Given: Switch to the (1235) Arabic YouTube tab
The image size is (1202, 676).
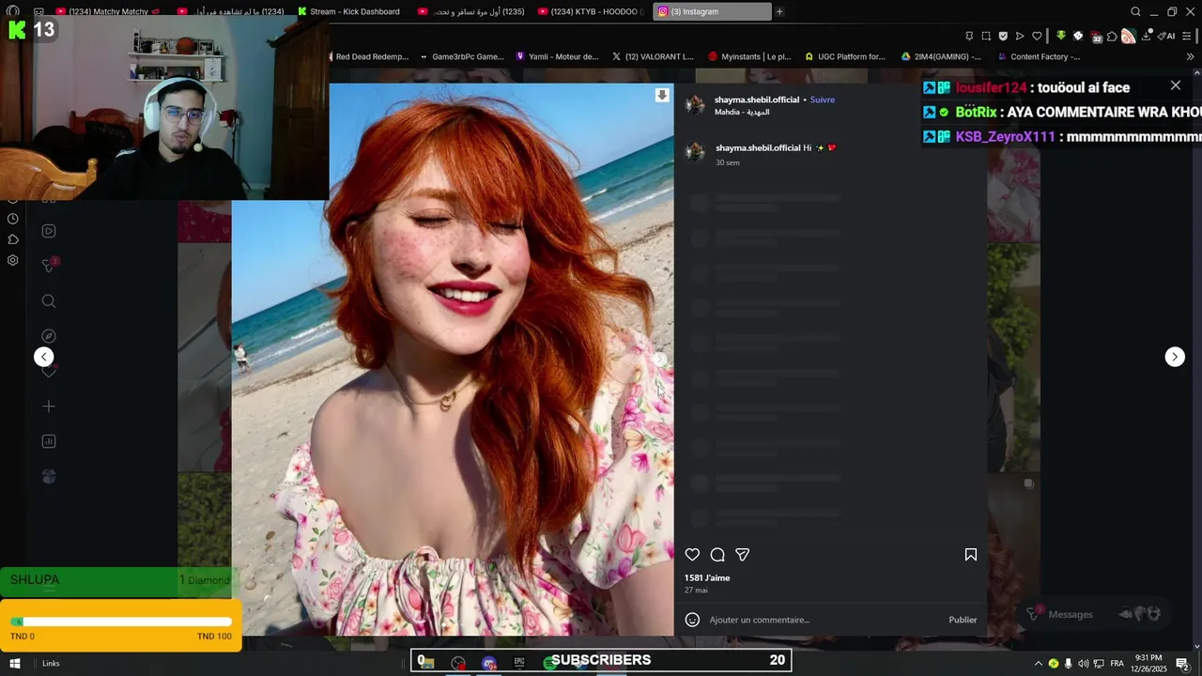Looking at the screenshot, I should tap(471, 11).
